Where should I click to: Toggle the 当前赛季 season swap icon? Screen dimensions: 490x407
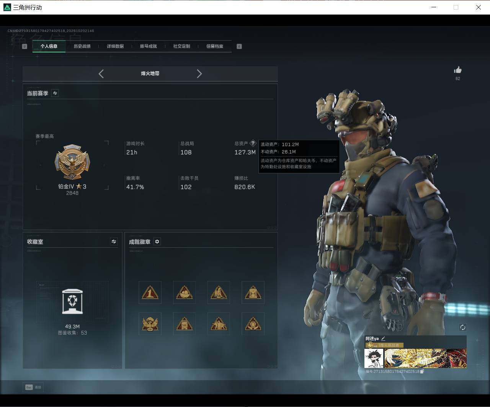coord(55,93)
